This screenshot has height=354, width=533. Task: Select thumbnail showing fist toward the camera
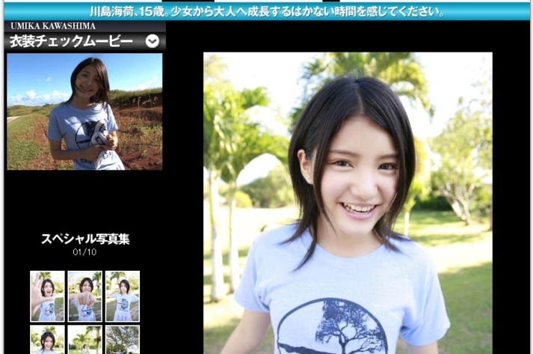[x=84, y=296]
